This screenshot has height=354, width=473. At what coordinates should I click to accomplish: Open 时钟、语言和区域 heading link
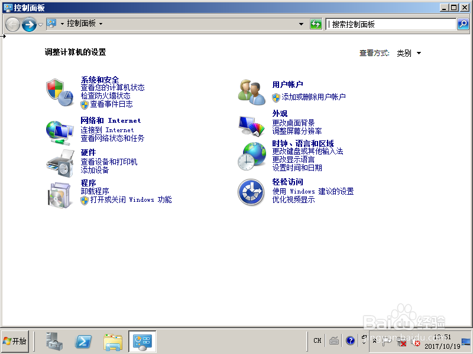coord(303,143)
